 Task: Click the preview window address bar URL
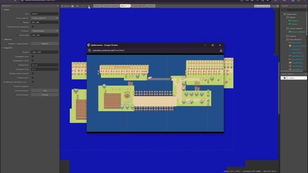[108, 50]
